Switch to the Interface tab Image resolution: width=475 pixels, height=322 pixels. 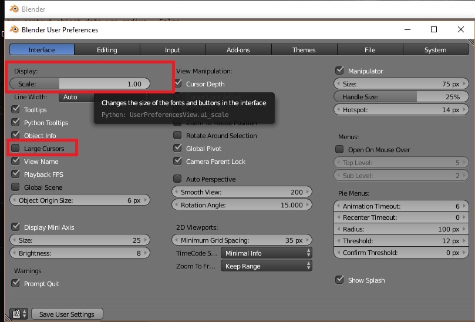pos(42,50)
